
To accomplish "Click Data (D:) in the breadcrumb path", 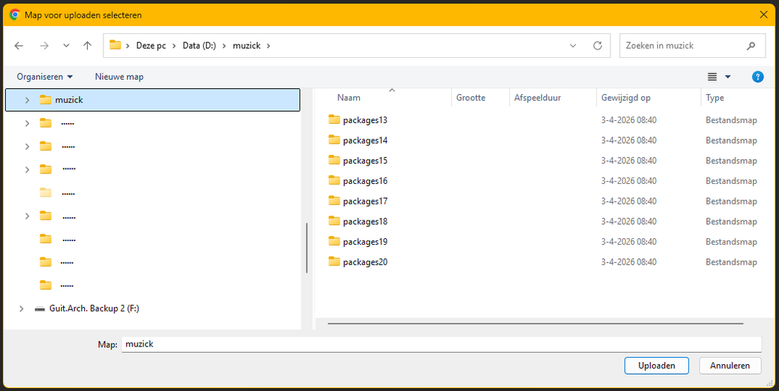I will (198, 45).
